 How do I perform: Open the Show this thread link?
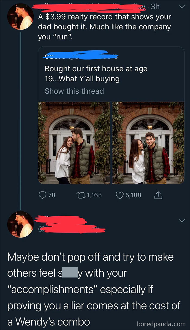point(74,91)
